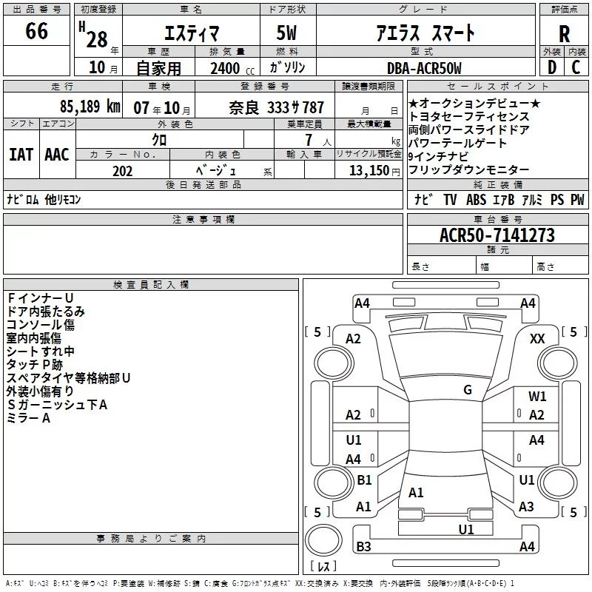Click "PW" in the genuine equipment row
Image resolution: width=592 pixels, height=592 pixels.
pos(577,199)
